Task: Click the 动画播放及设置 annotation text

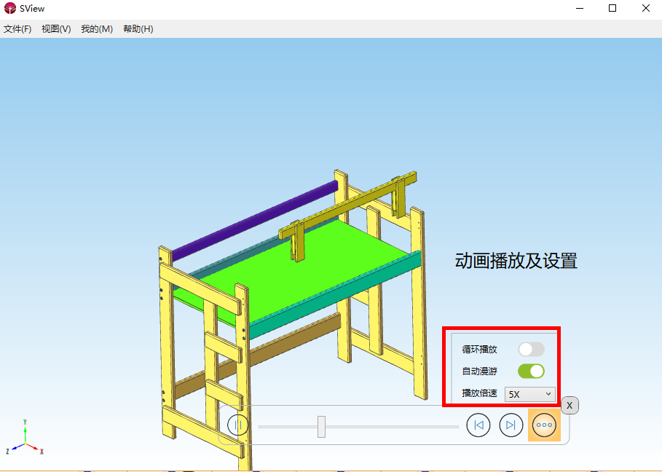Action: pyautogui.click(x=516, y=261)
